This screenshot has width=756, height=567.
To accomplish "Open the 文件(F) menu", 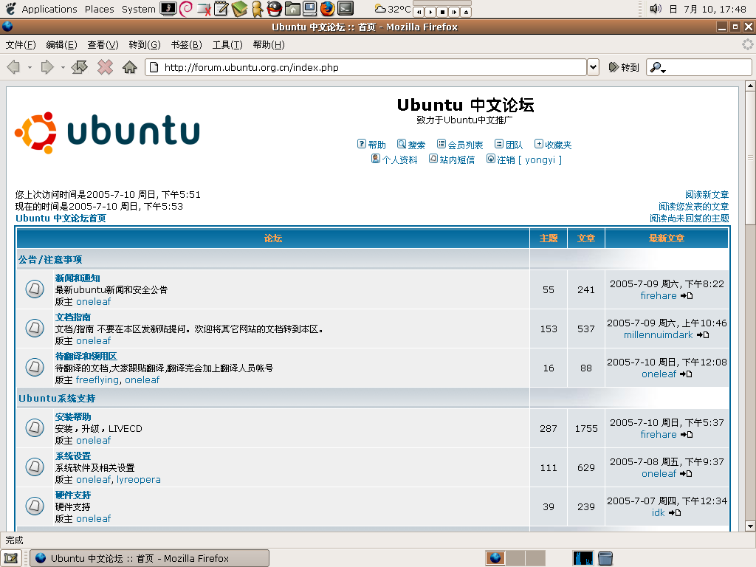I will point(21,45).
